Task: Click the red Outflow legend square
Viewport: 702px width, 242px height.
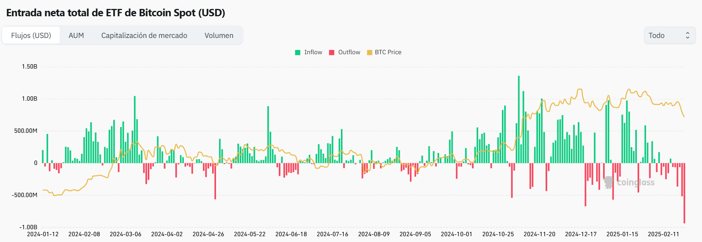Action: tap(332, 53)
